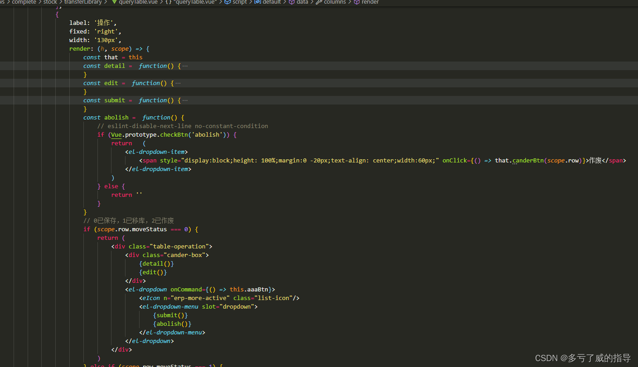
Task: Select the render breadcrumb symbol
Action: 366,2
